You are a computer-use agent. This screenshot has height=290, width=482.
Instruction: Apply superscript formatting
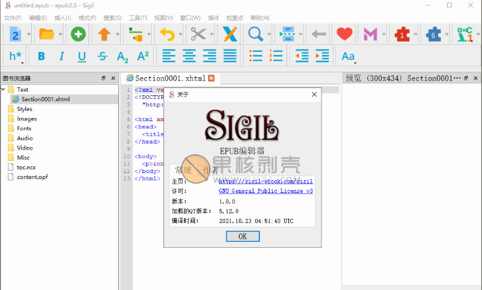click(x=143, y=56)
